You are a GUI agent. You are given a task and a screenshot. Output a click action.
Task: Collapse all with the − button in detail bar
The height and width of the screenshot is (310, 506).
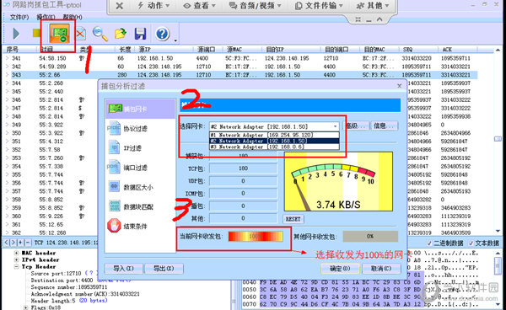coord(28,243)
